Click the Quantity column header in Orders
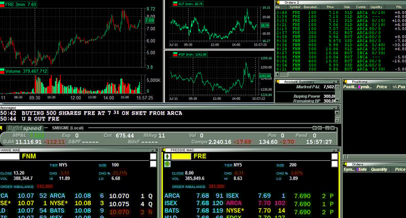Viewport: 406px width, 218px height. pyautogui.click(x=379, y=169)
